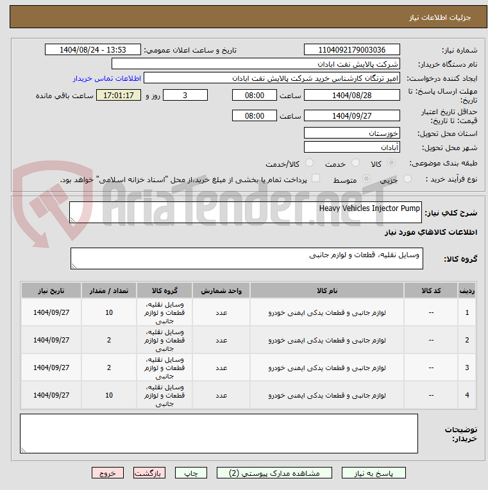Click need date 1404/09/27 in row 4
488x490 pixels.
coord(51,395)
